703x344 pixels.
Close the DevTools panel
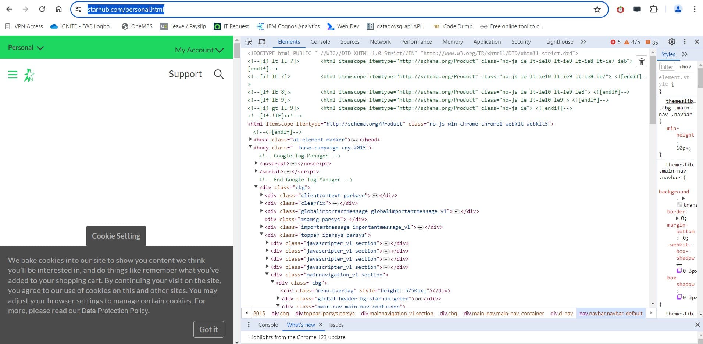click(x=697, y=42)
